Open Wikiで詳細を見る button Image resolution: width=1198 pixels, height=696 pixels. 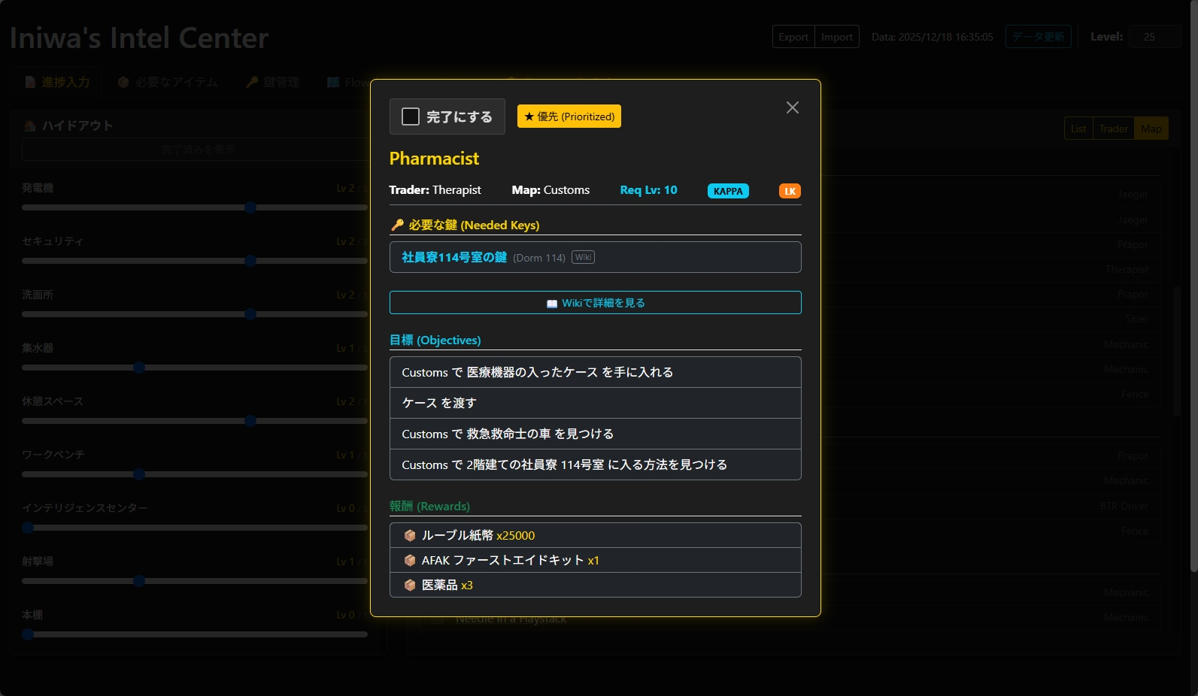point(595,303)
